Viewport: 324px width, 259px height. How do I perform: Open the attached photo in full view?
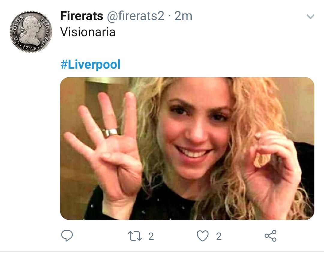point(187,148)
